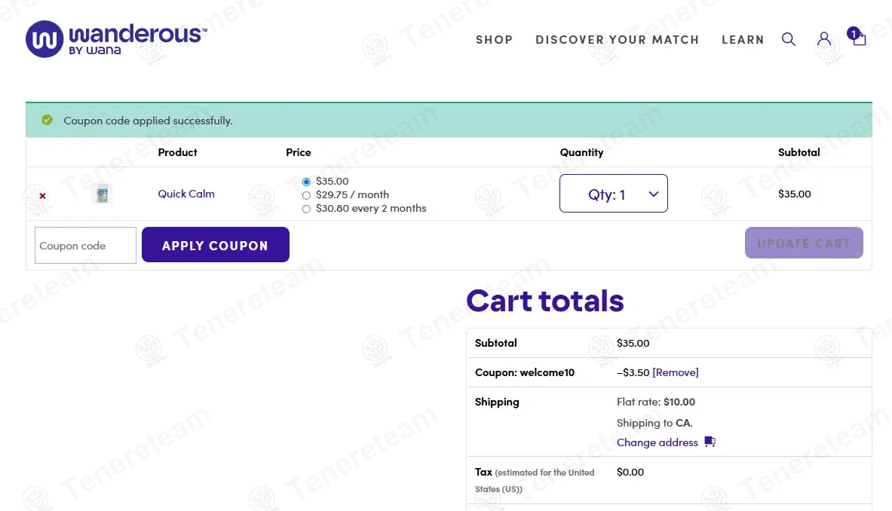Open the user account icon
This screenshot has width=892, height=511.
pos(823,38)
